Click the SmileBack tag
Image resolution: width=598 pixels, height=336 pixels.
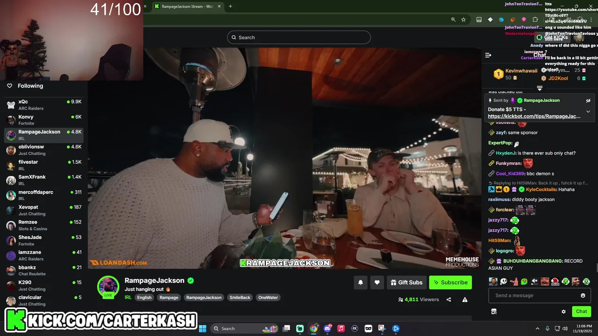(240, 297)
